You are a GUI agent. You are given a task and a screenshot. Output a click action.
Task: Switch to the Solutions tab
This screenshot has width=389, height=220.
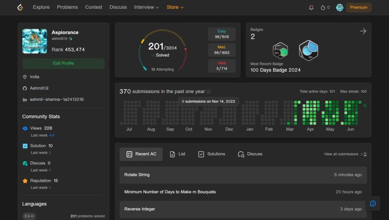pyautogui.click(x=212, y=154)
